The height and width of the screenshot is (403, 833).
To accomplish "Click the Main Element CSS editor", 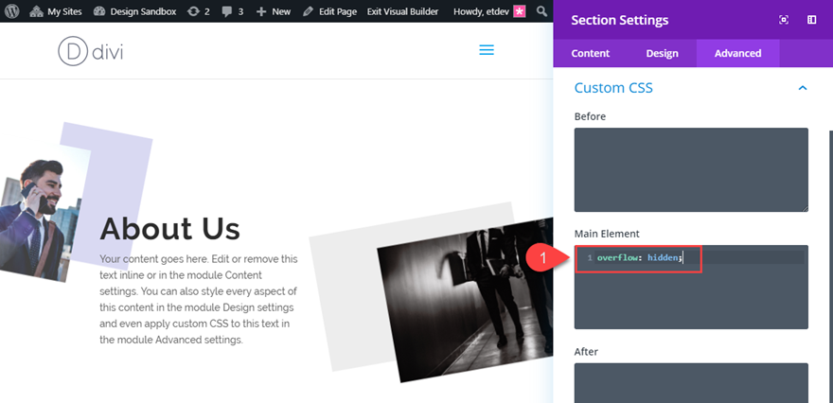I will [x=691, y=287].
